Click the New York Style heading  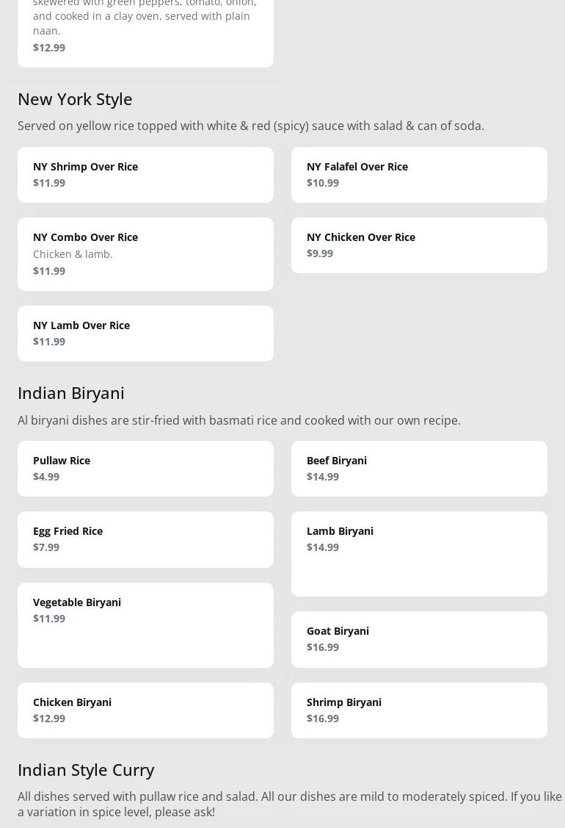tap(75, 98)
